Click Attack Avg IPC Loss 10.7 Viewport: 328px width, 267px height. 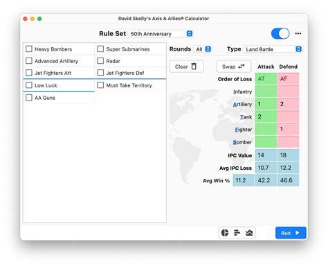point(266,168)
